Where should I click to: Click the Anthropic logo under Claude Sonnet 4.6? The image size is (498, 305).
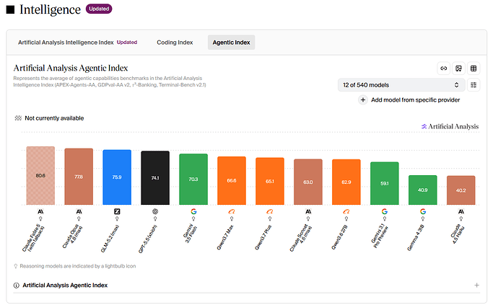coord(308,211)
